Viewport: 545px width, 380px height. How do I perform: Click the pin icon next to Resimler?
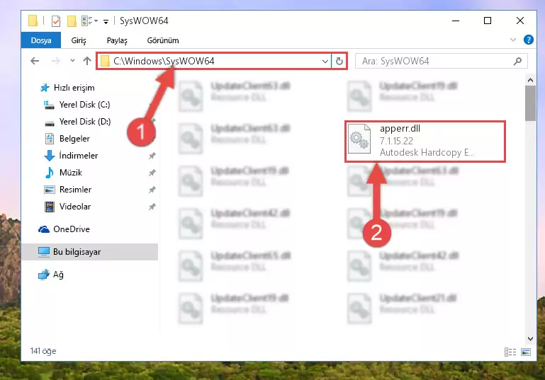point(152,190)
